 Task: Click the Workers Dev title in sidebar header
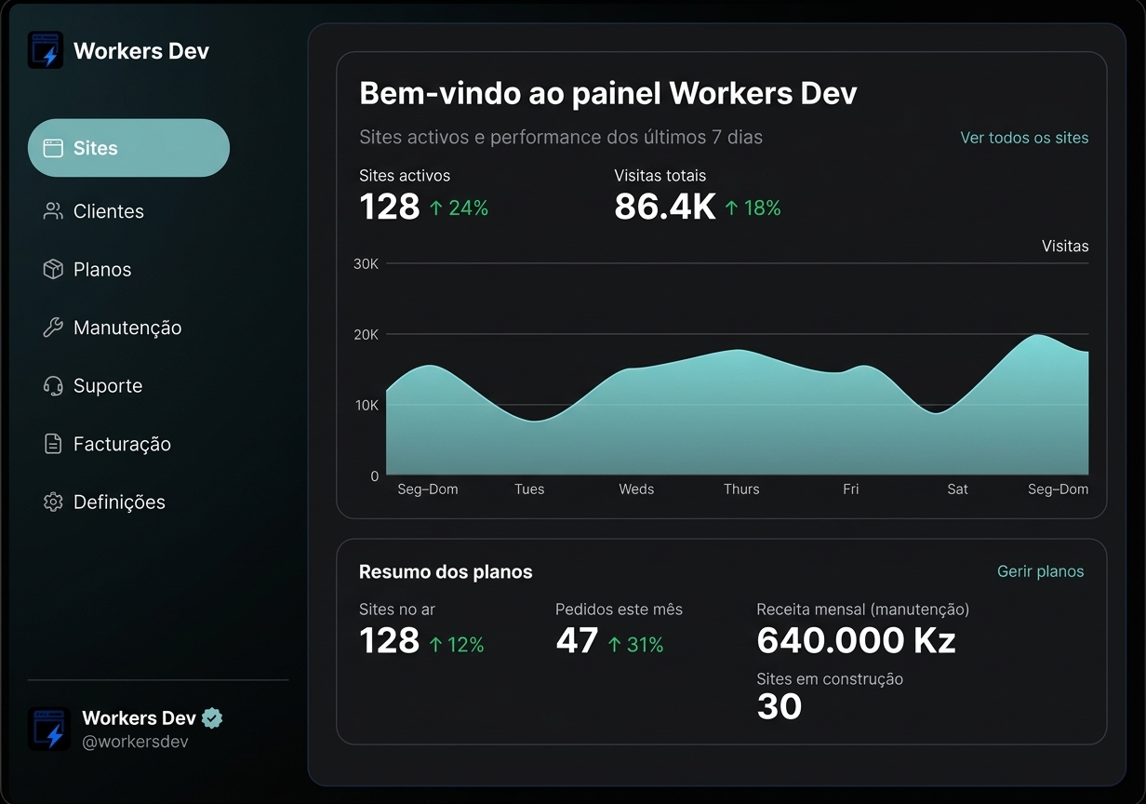pos(141,51)
